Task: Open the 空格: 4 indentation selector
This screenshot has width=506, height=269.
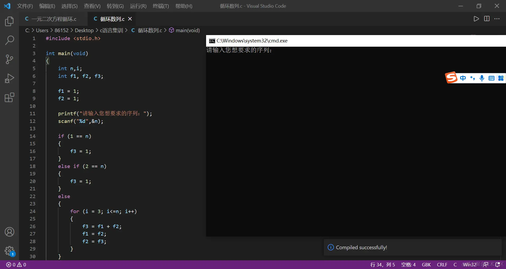Action: (408, 265)
